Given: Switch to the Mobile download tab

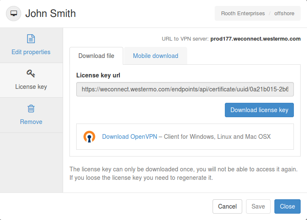Looking at the screenshot, I should click(x=155, y=56).
